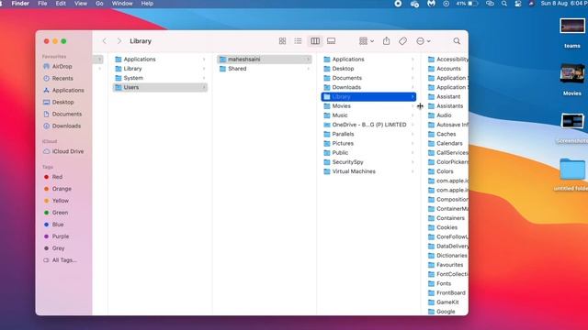Expand the Public folder chevron
This screenshot has height=330, width=588.
413,153
